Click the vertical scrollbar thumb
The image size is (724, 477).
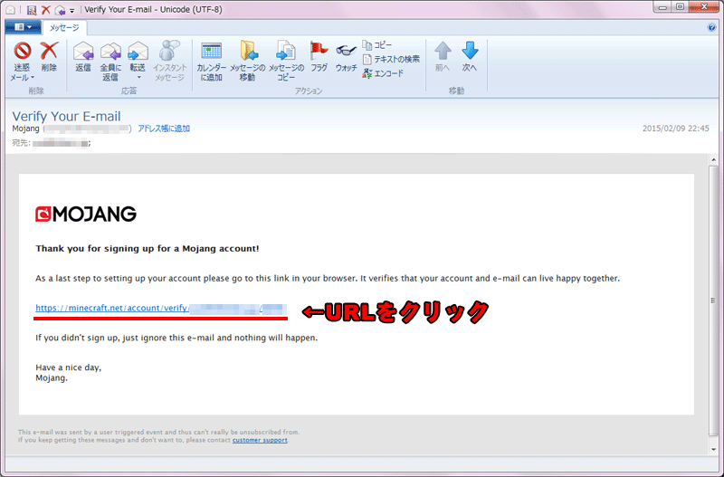coord(714,301)
